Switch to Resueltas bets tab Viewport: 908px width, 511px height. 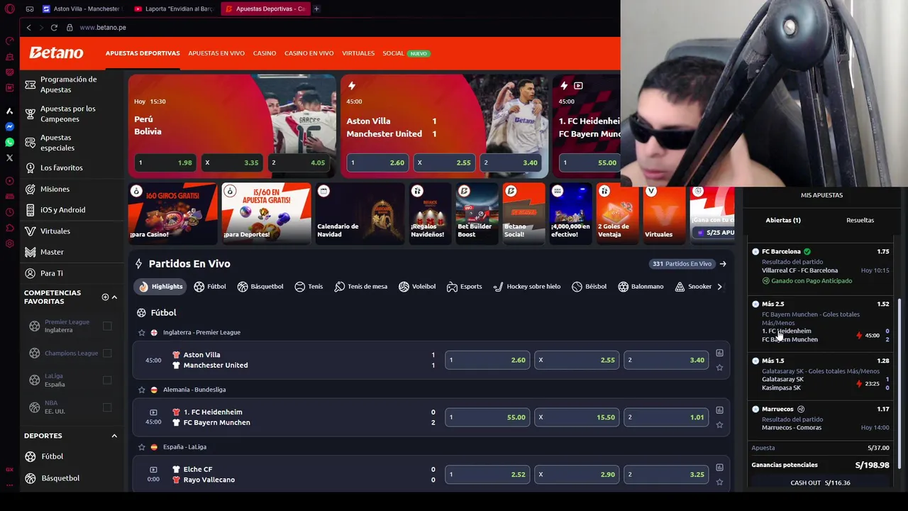click(860, 220)
